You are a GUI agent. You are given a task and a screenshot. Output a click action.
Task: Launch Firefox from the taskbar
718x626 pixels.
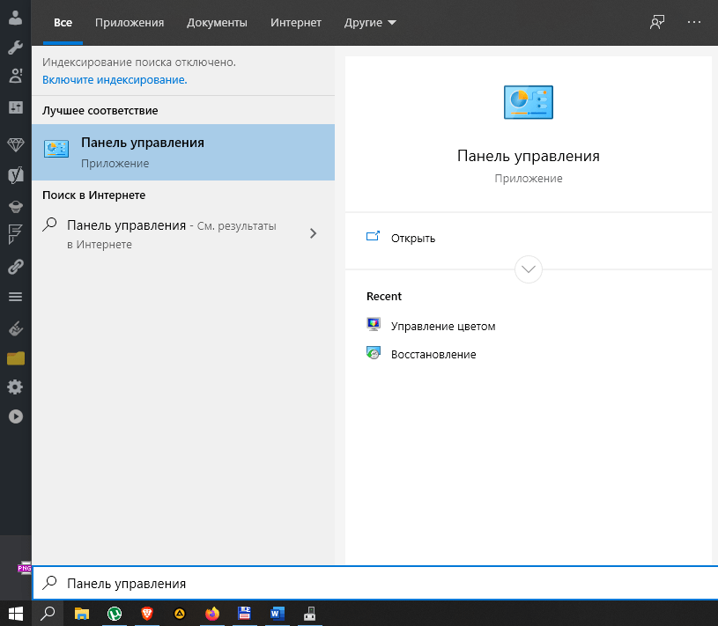pyautogui.click(x=211, y=613)
